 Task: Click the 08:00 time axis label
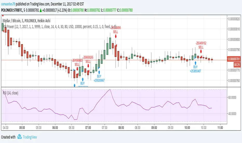click(121, 128)
